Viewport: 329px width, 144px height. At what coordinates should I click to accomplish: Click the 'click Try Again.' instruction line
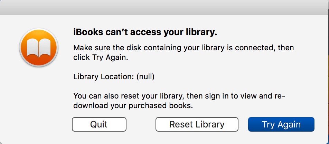(x=101, y=58)
